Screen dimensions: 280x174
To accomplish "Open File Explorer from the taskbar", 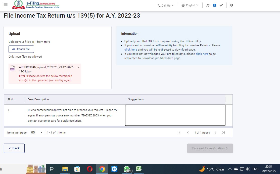I will pos(65,169).
